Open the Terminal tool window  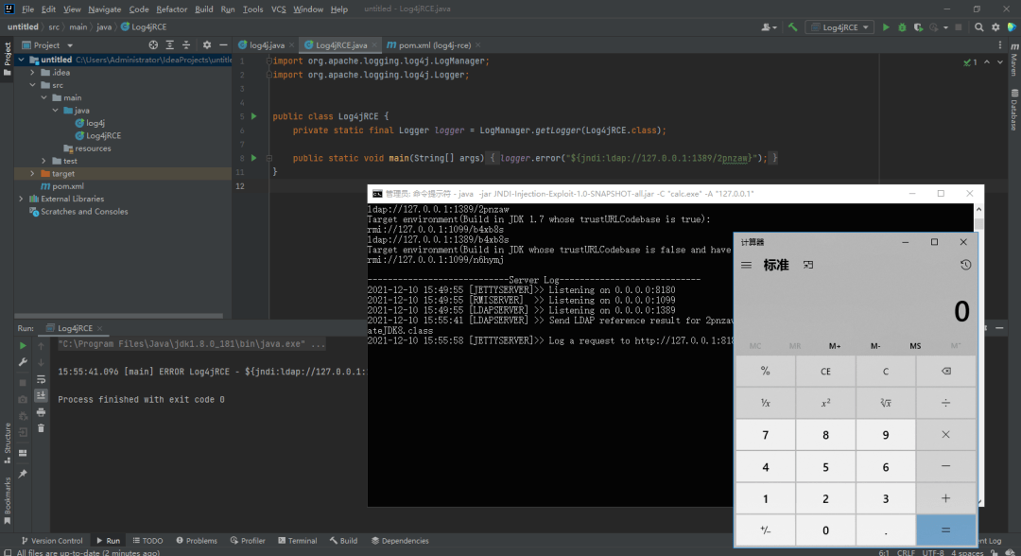[298, 540]
